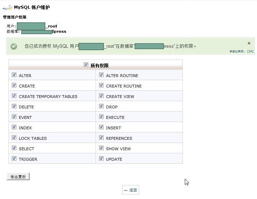This screenshot has height=199, width=257.
Task: Disable the DELETE privilege checkbox
Action: tap(14, 106)
